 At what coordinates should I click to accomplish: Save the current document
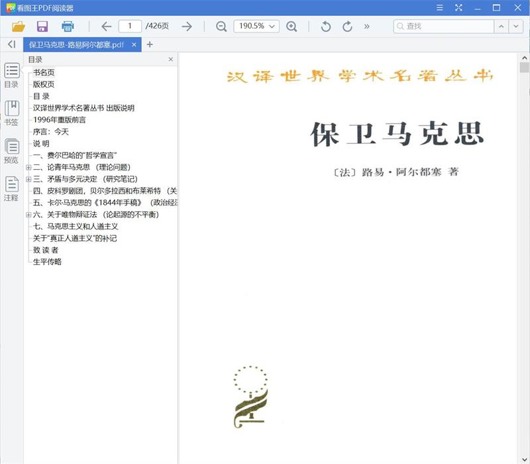click(42, 27)
